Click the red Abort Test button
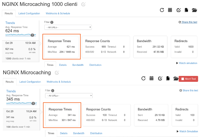The width and height of the screenshot is (200, 137). (x=189, y=79)
